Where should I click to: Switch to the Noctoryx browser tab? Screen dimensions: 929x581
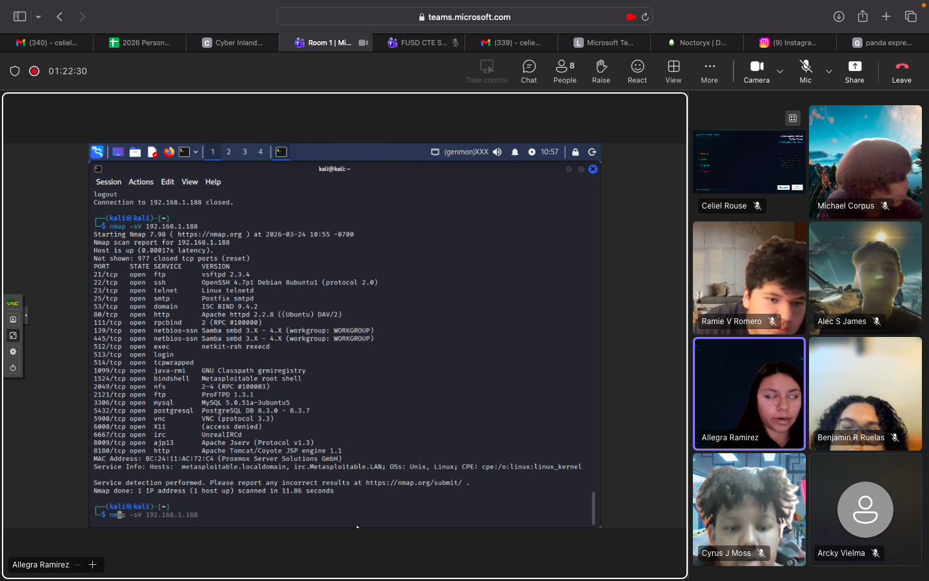tap(697, 43)
